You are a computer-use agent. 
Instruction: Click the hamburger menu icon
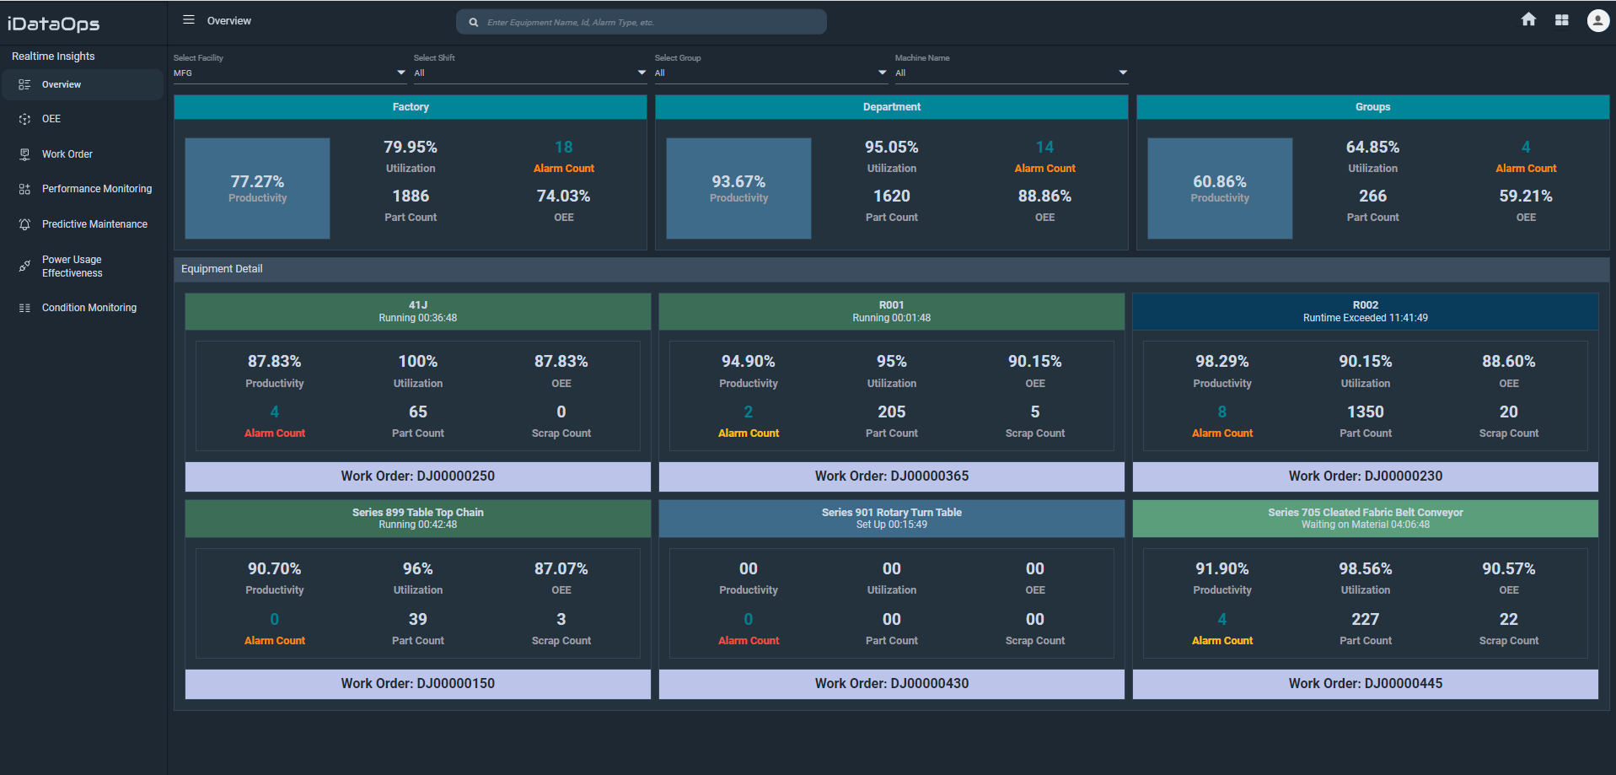pyautogui.click(x=189, y=20)
